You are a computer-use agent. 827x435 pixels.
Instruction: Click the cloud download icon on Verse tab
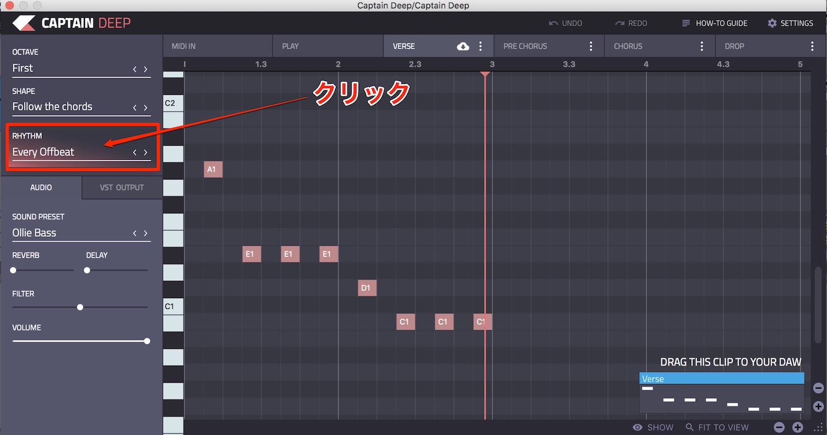[x=463, y=46]
